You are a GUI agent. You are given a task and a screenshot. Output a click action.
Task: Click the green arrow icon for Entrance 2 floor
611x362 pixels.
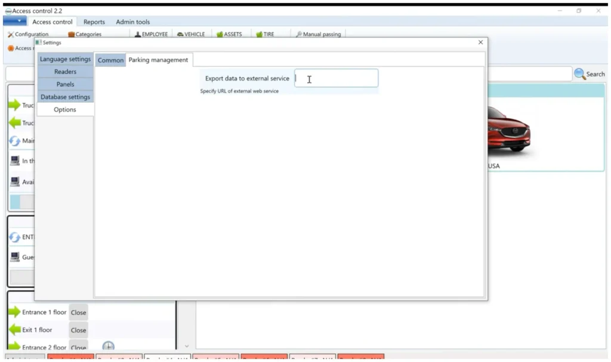pyautogui.click(x=14, y=346)
